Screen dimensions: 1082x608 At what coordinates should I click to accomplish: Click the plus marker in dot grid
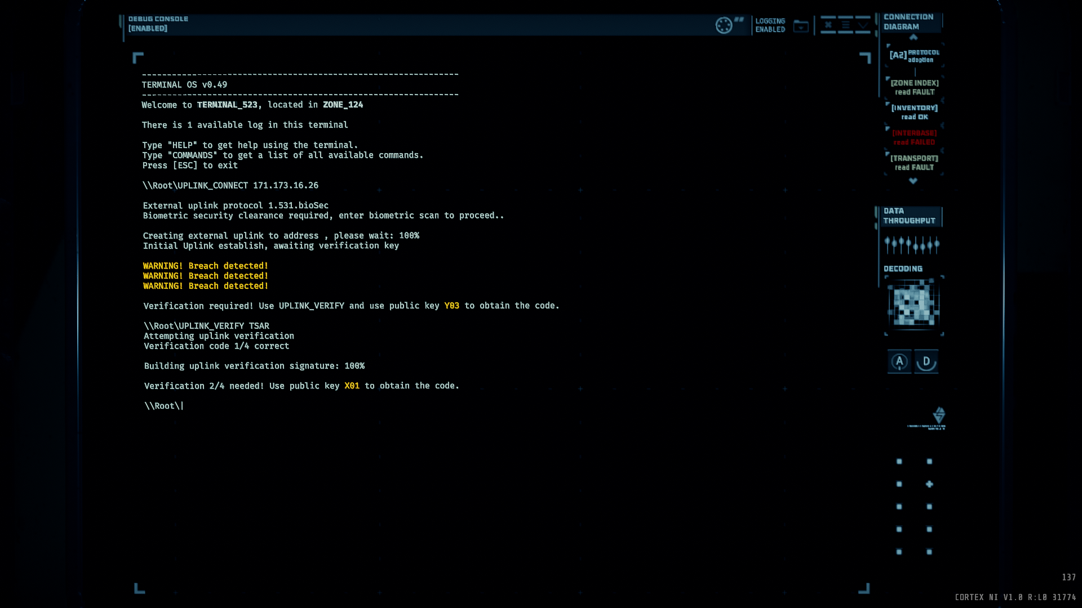[x=929, y=484]
